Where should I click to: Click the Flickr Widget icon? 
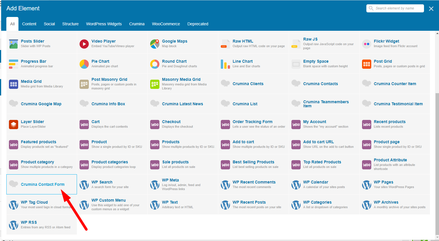tap(367, 44)
